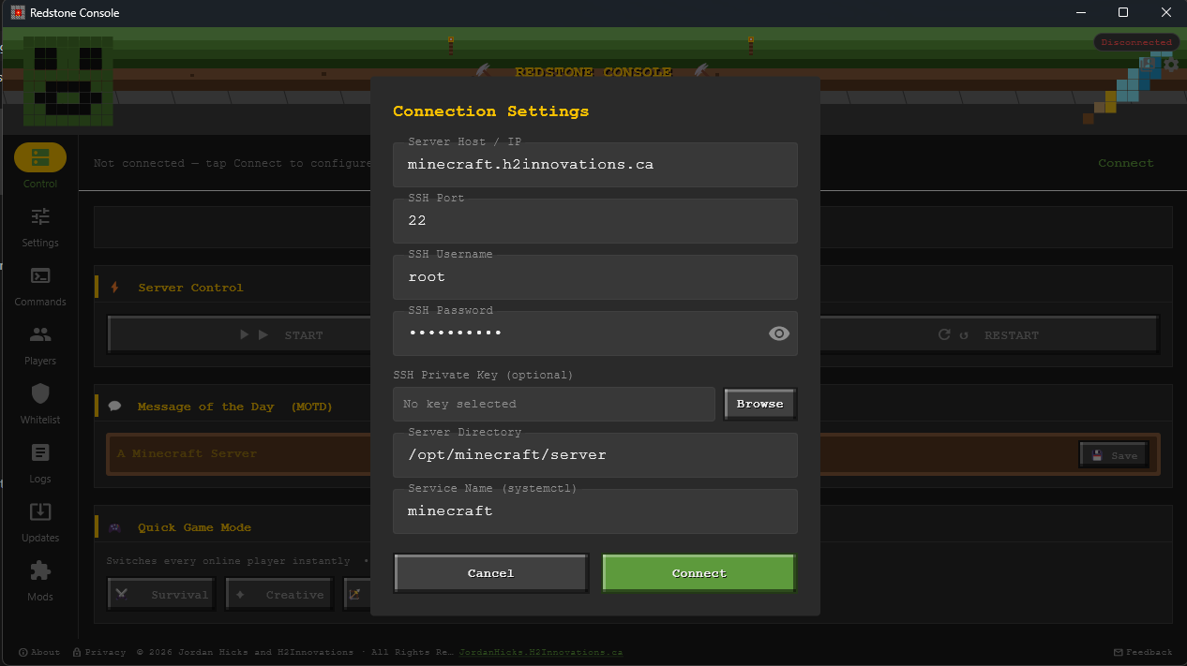Browse for an SSH private key
1187x666 pixels.
(x=759, y=404)
